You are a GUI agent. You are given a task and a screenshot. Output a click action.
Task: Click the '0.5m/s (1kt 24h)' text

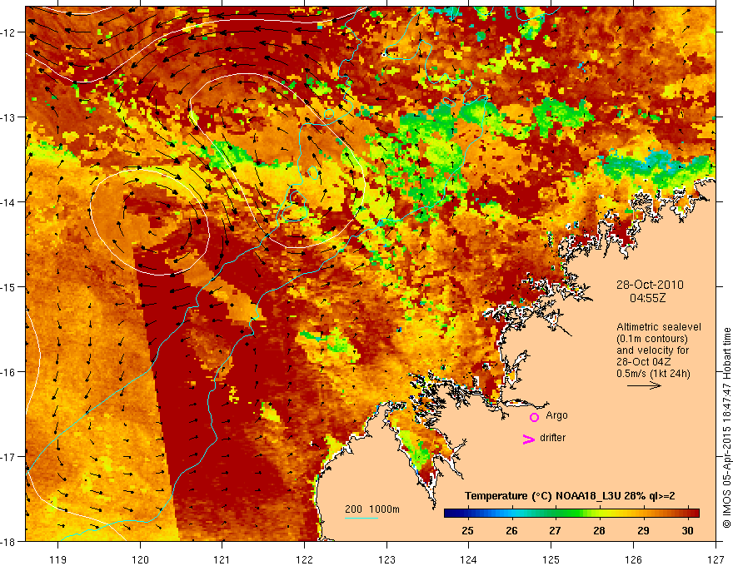654,374
